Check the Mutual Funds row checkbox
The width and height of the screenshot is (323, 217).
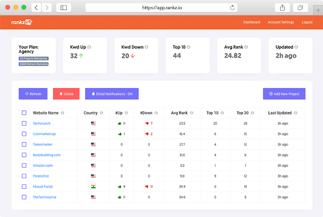coord(24,187)
